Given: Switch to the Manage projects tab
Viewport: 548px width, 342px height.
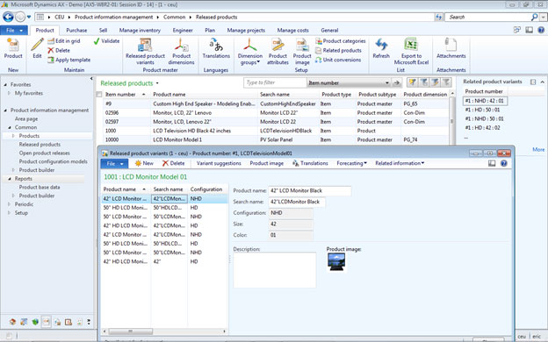Looking at the screenshot, I should (x=246, y=31).
